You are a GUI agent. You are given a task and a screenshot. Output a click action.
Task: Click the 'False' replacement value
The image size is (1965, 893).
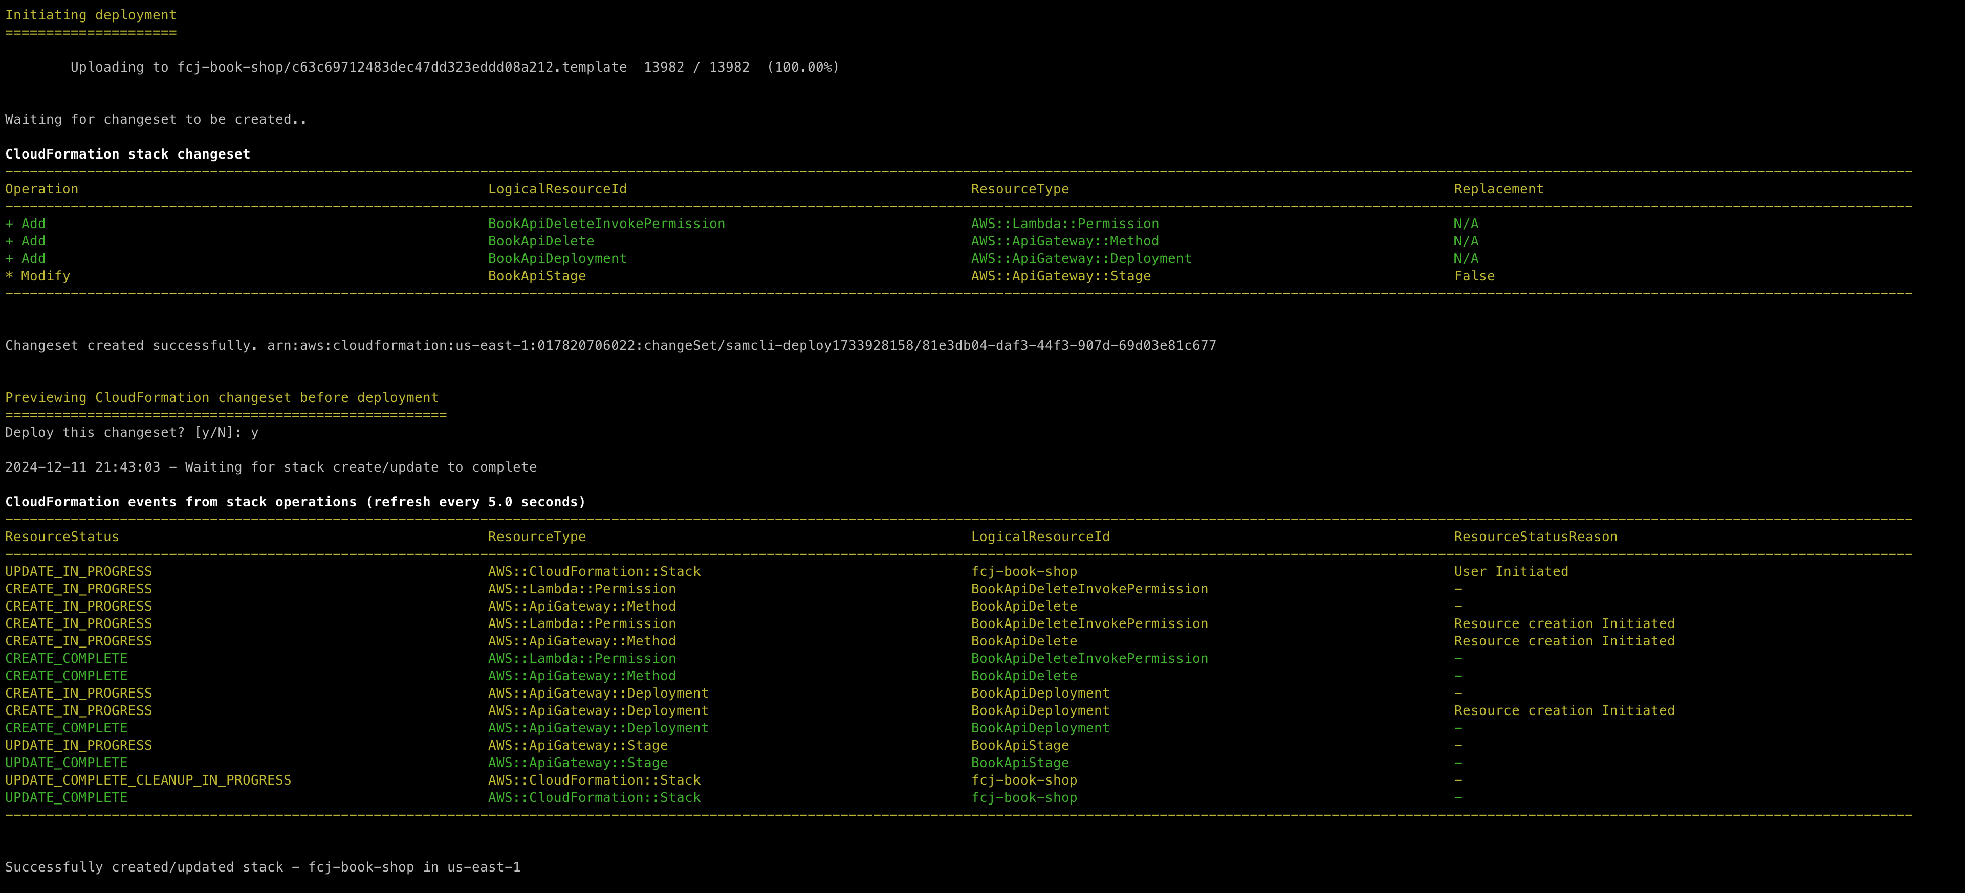pos(1474,276)
